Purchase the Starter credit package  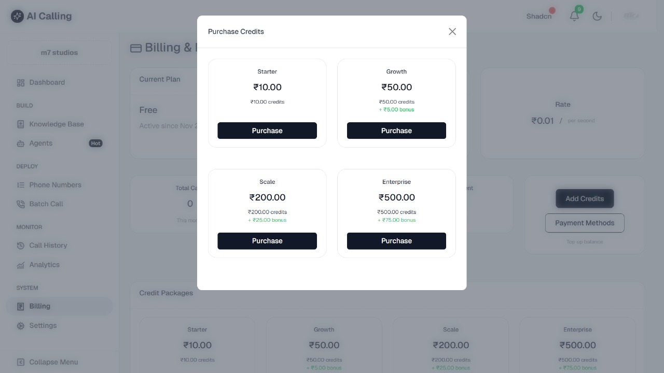(x=267, y=131)
